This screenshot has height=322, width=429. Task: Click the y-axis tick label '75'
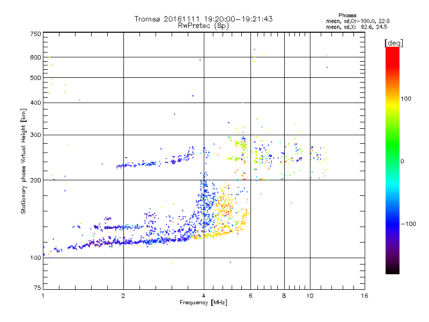click(x=38, y=288)
